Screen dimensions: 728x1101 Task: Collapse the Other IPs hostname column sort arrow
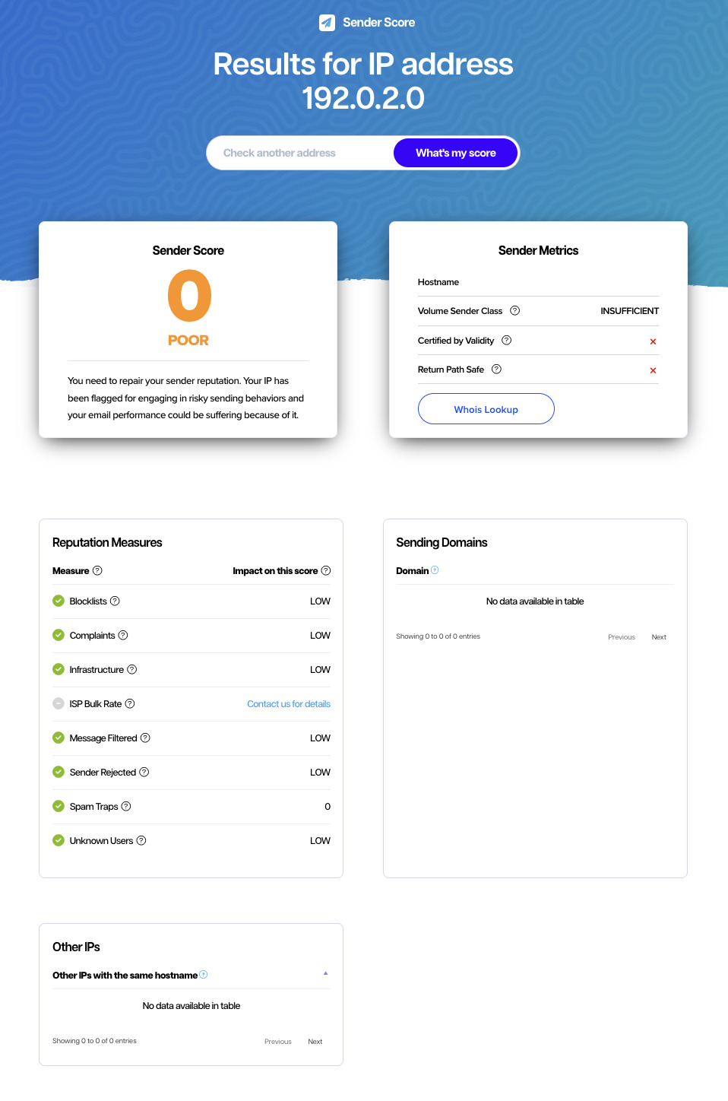point(325,972)
